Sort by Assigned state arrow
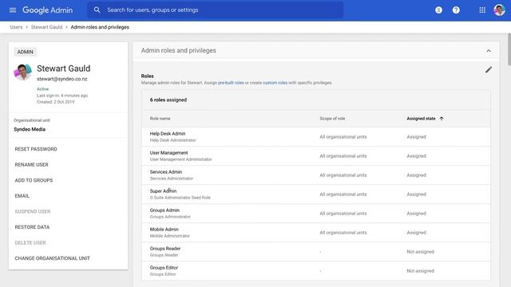Image resolution: width=511 pixels, height=287 pixels. pyautogui.click(x=442, y=119)
